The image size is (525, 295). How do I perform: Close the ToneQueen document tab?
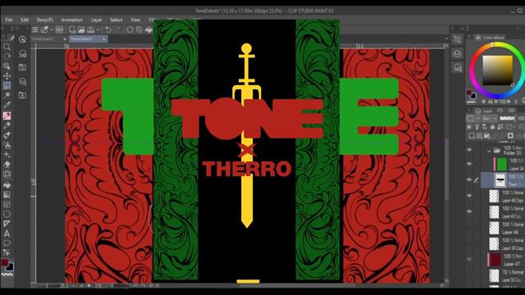[65, 39]
